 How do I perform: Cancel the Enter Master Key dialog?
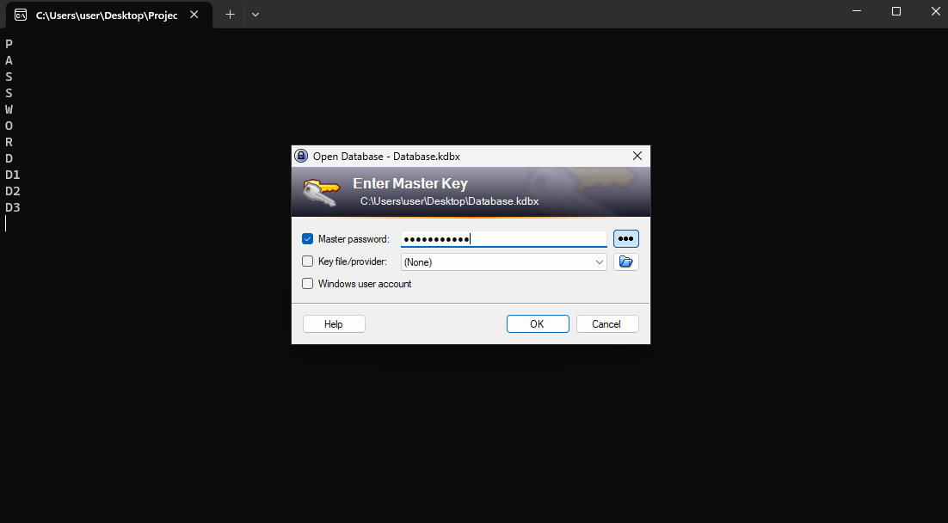click(607, 324)
